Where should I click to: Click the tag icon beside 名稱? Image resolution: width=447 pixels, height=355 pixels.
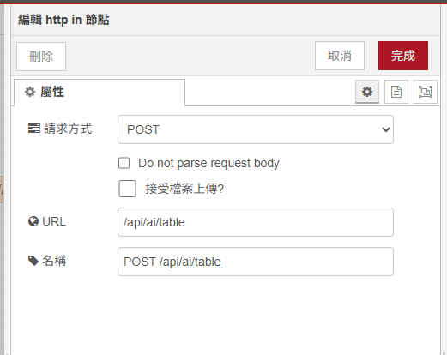[33, 261]
